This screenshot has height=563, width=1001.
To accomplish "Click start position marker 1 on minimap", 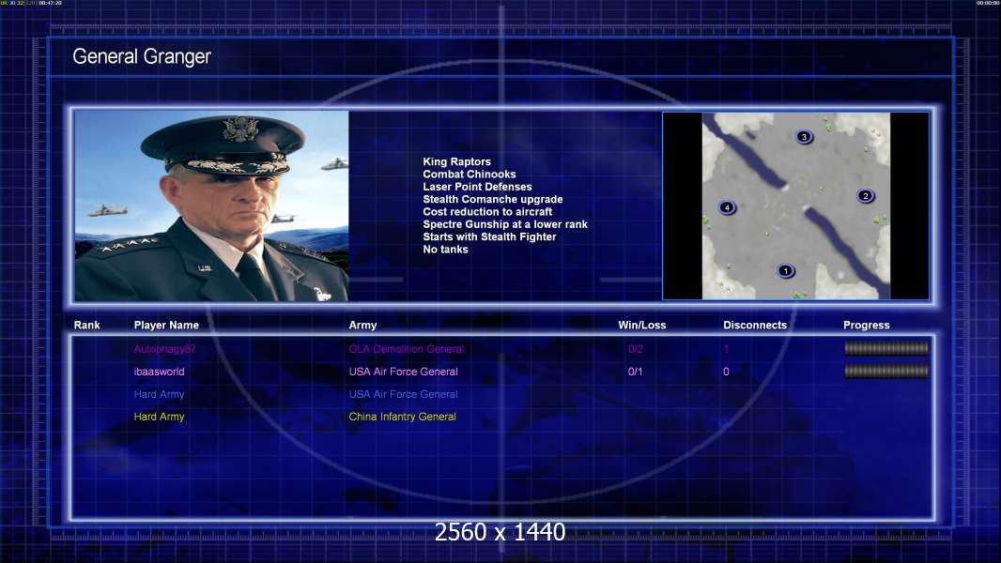I will pos(786,271).
